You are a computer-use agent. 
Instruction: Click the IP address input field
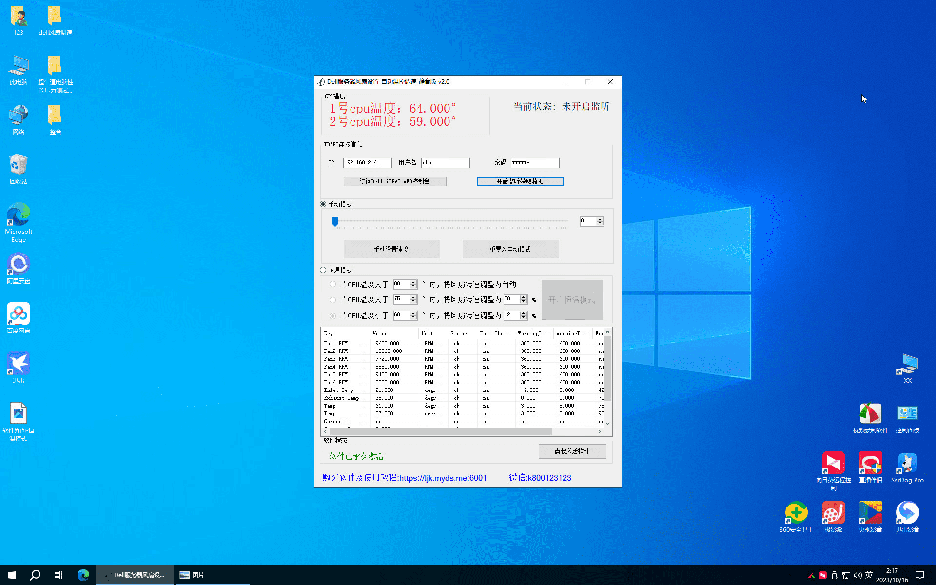(367, 163)
